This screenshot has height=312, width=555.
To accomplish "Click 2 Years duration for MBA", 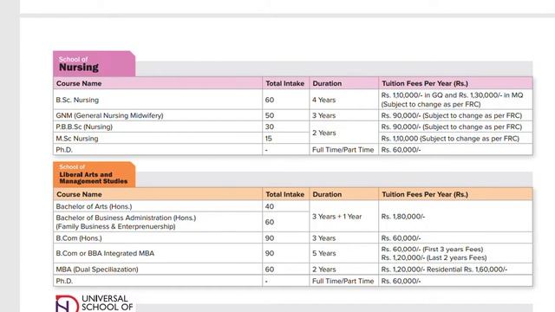I will 323,270.
